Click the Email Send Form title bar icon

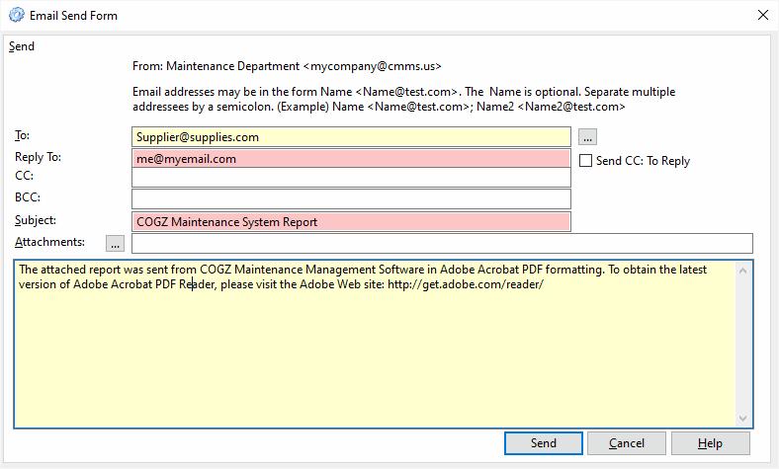[17, 15]
